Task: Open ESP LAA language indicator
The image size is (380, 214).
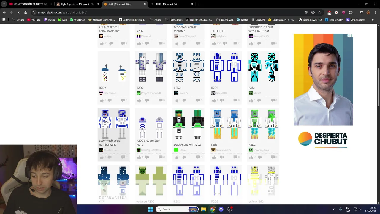Action: [348, 209]
